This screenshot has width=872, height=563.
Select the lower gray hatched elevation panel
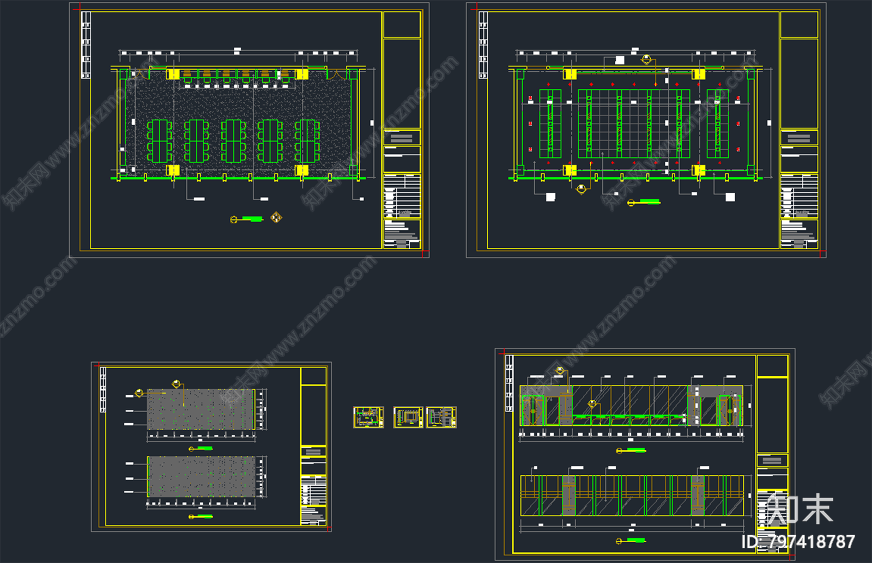[201, 476]
